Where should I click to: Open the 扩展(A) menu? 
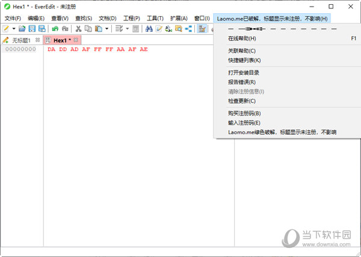pos(179,19)
